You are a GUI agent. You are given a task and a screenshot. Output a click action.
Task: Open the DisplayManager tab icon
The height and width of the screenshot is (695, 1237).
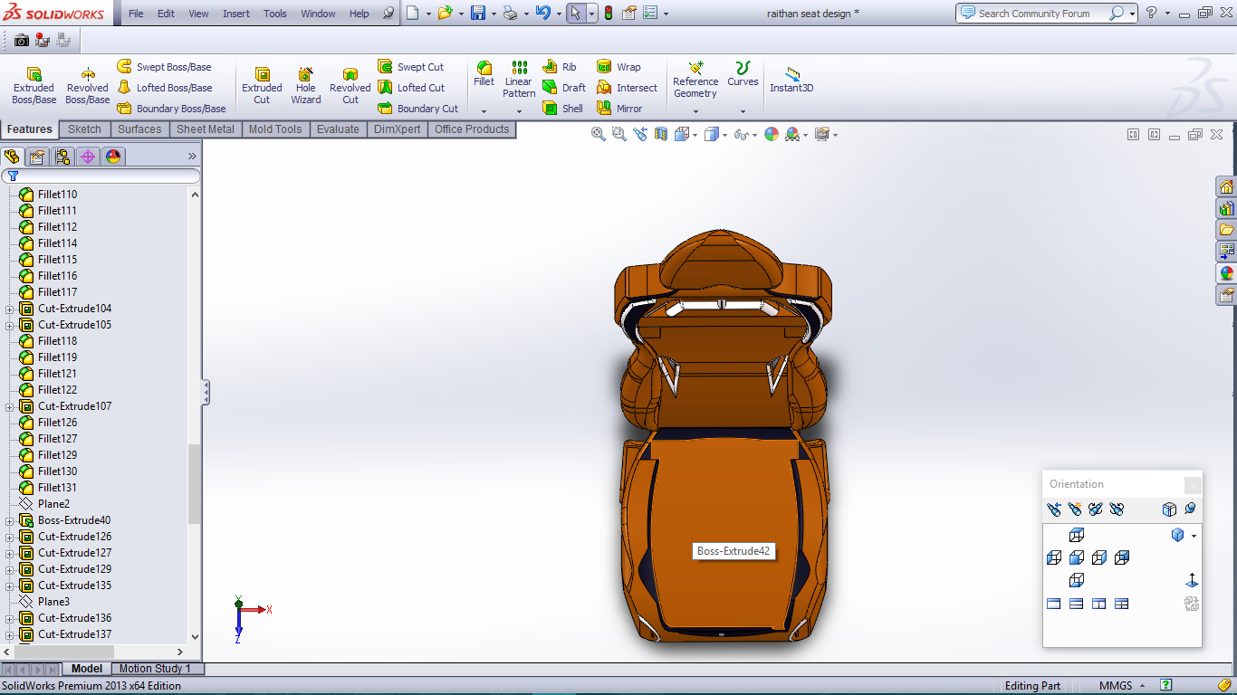tap(113, 157)
